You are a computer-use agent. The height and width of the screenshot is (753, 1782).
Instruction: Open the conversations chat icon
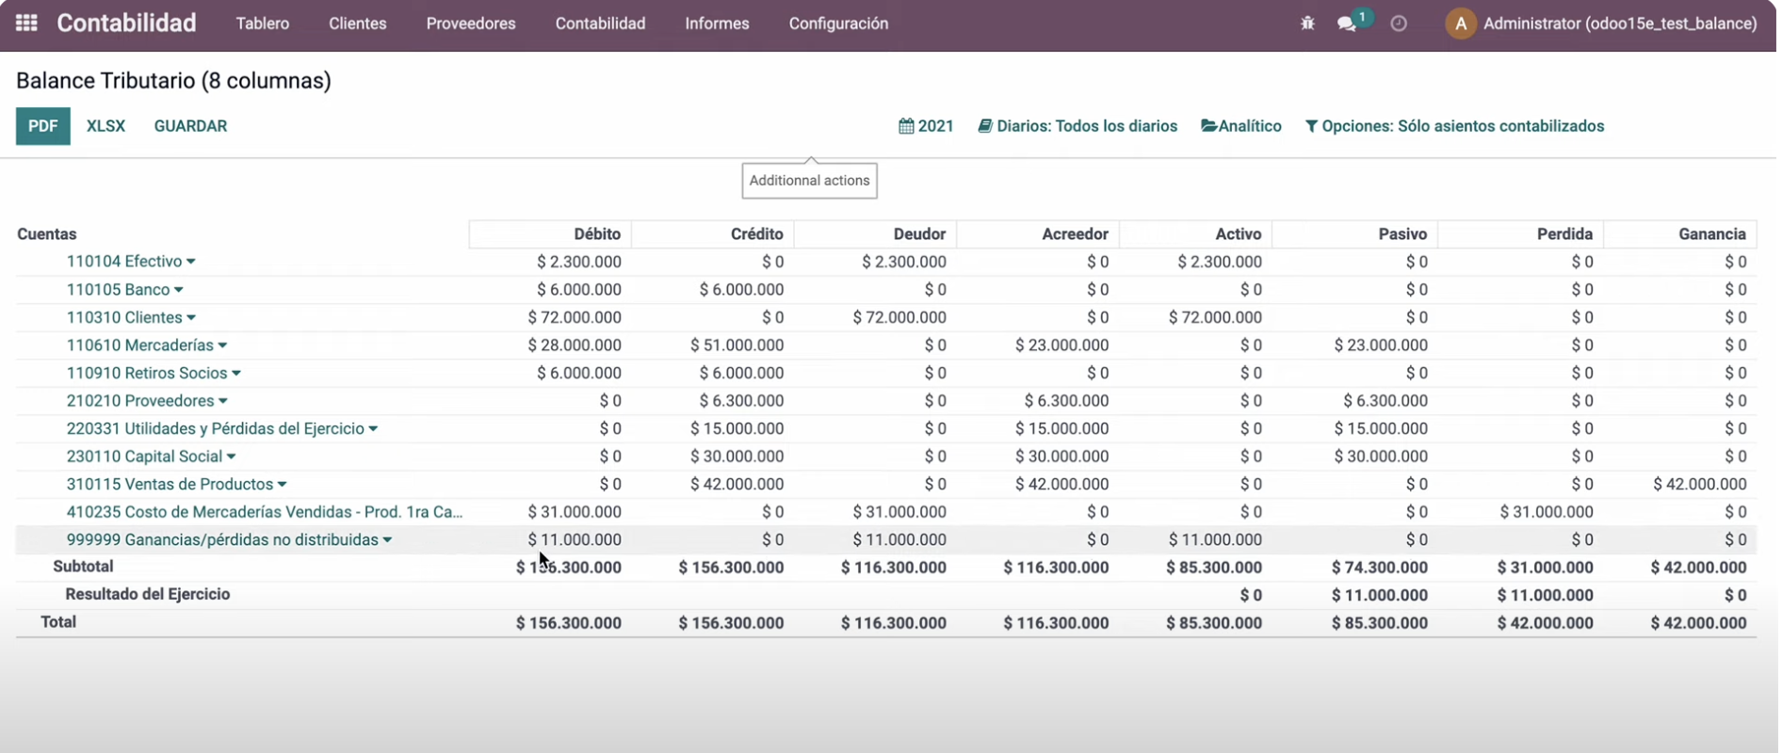point(1347,24)
